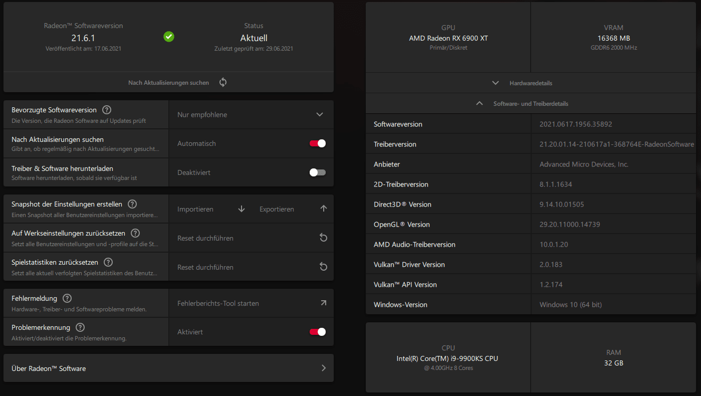Click reset icon for Auf Werkseinstellungen zurücksetzen

324,238
